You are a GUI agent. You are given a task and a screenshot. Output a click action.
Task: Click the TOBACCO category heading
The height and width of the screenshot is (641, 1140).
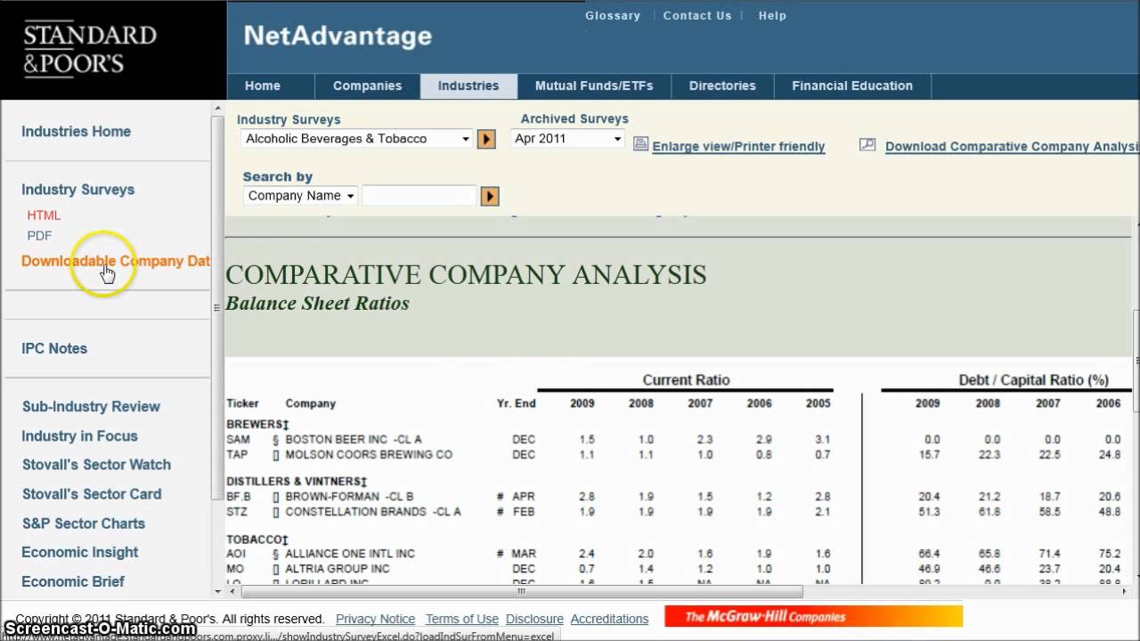(257, 540)
